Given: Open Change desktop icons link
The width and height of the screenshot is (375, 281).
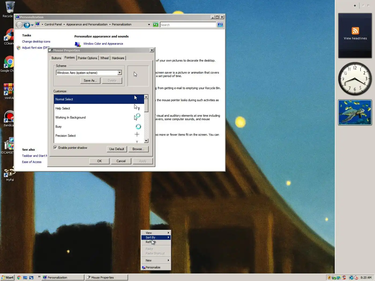Looking at the screenshot, I should pos(36,41).
